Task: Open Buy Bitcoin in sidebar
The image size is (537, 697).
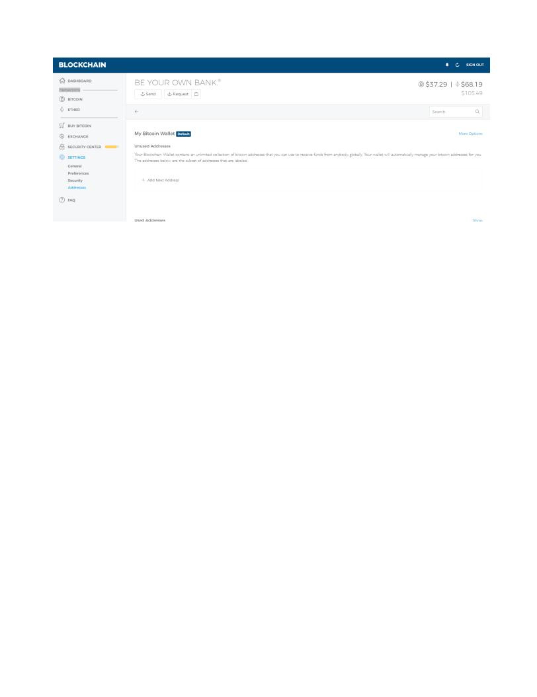Action: point(79,126)
